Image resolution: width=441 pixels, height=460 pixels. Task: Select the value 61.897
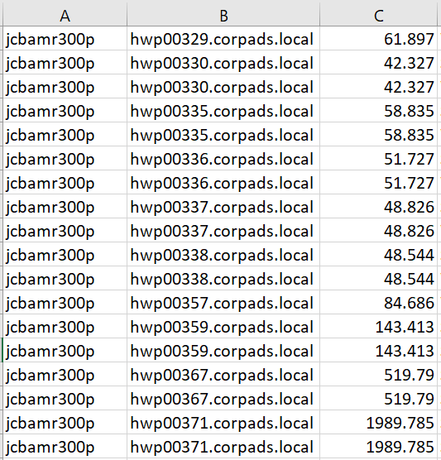pos(378,38)
